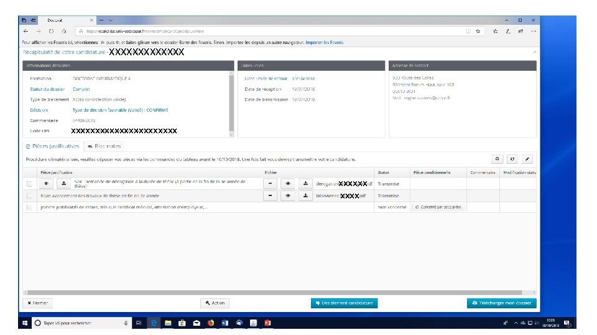
Task: Go to the browser home page
Action: (x=64, y=31)
